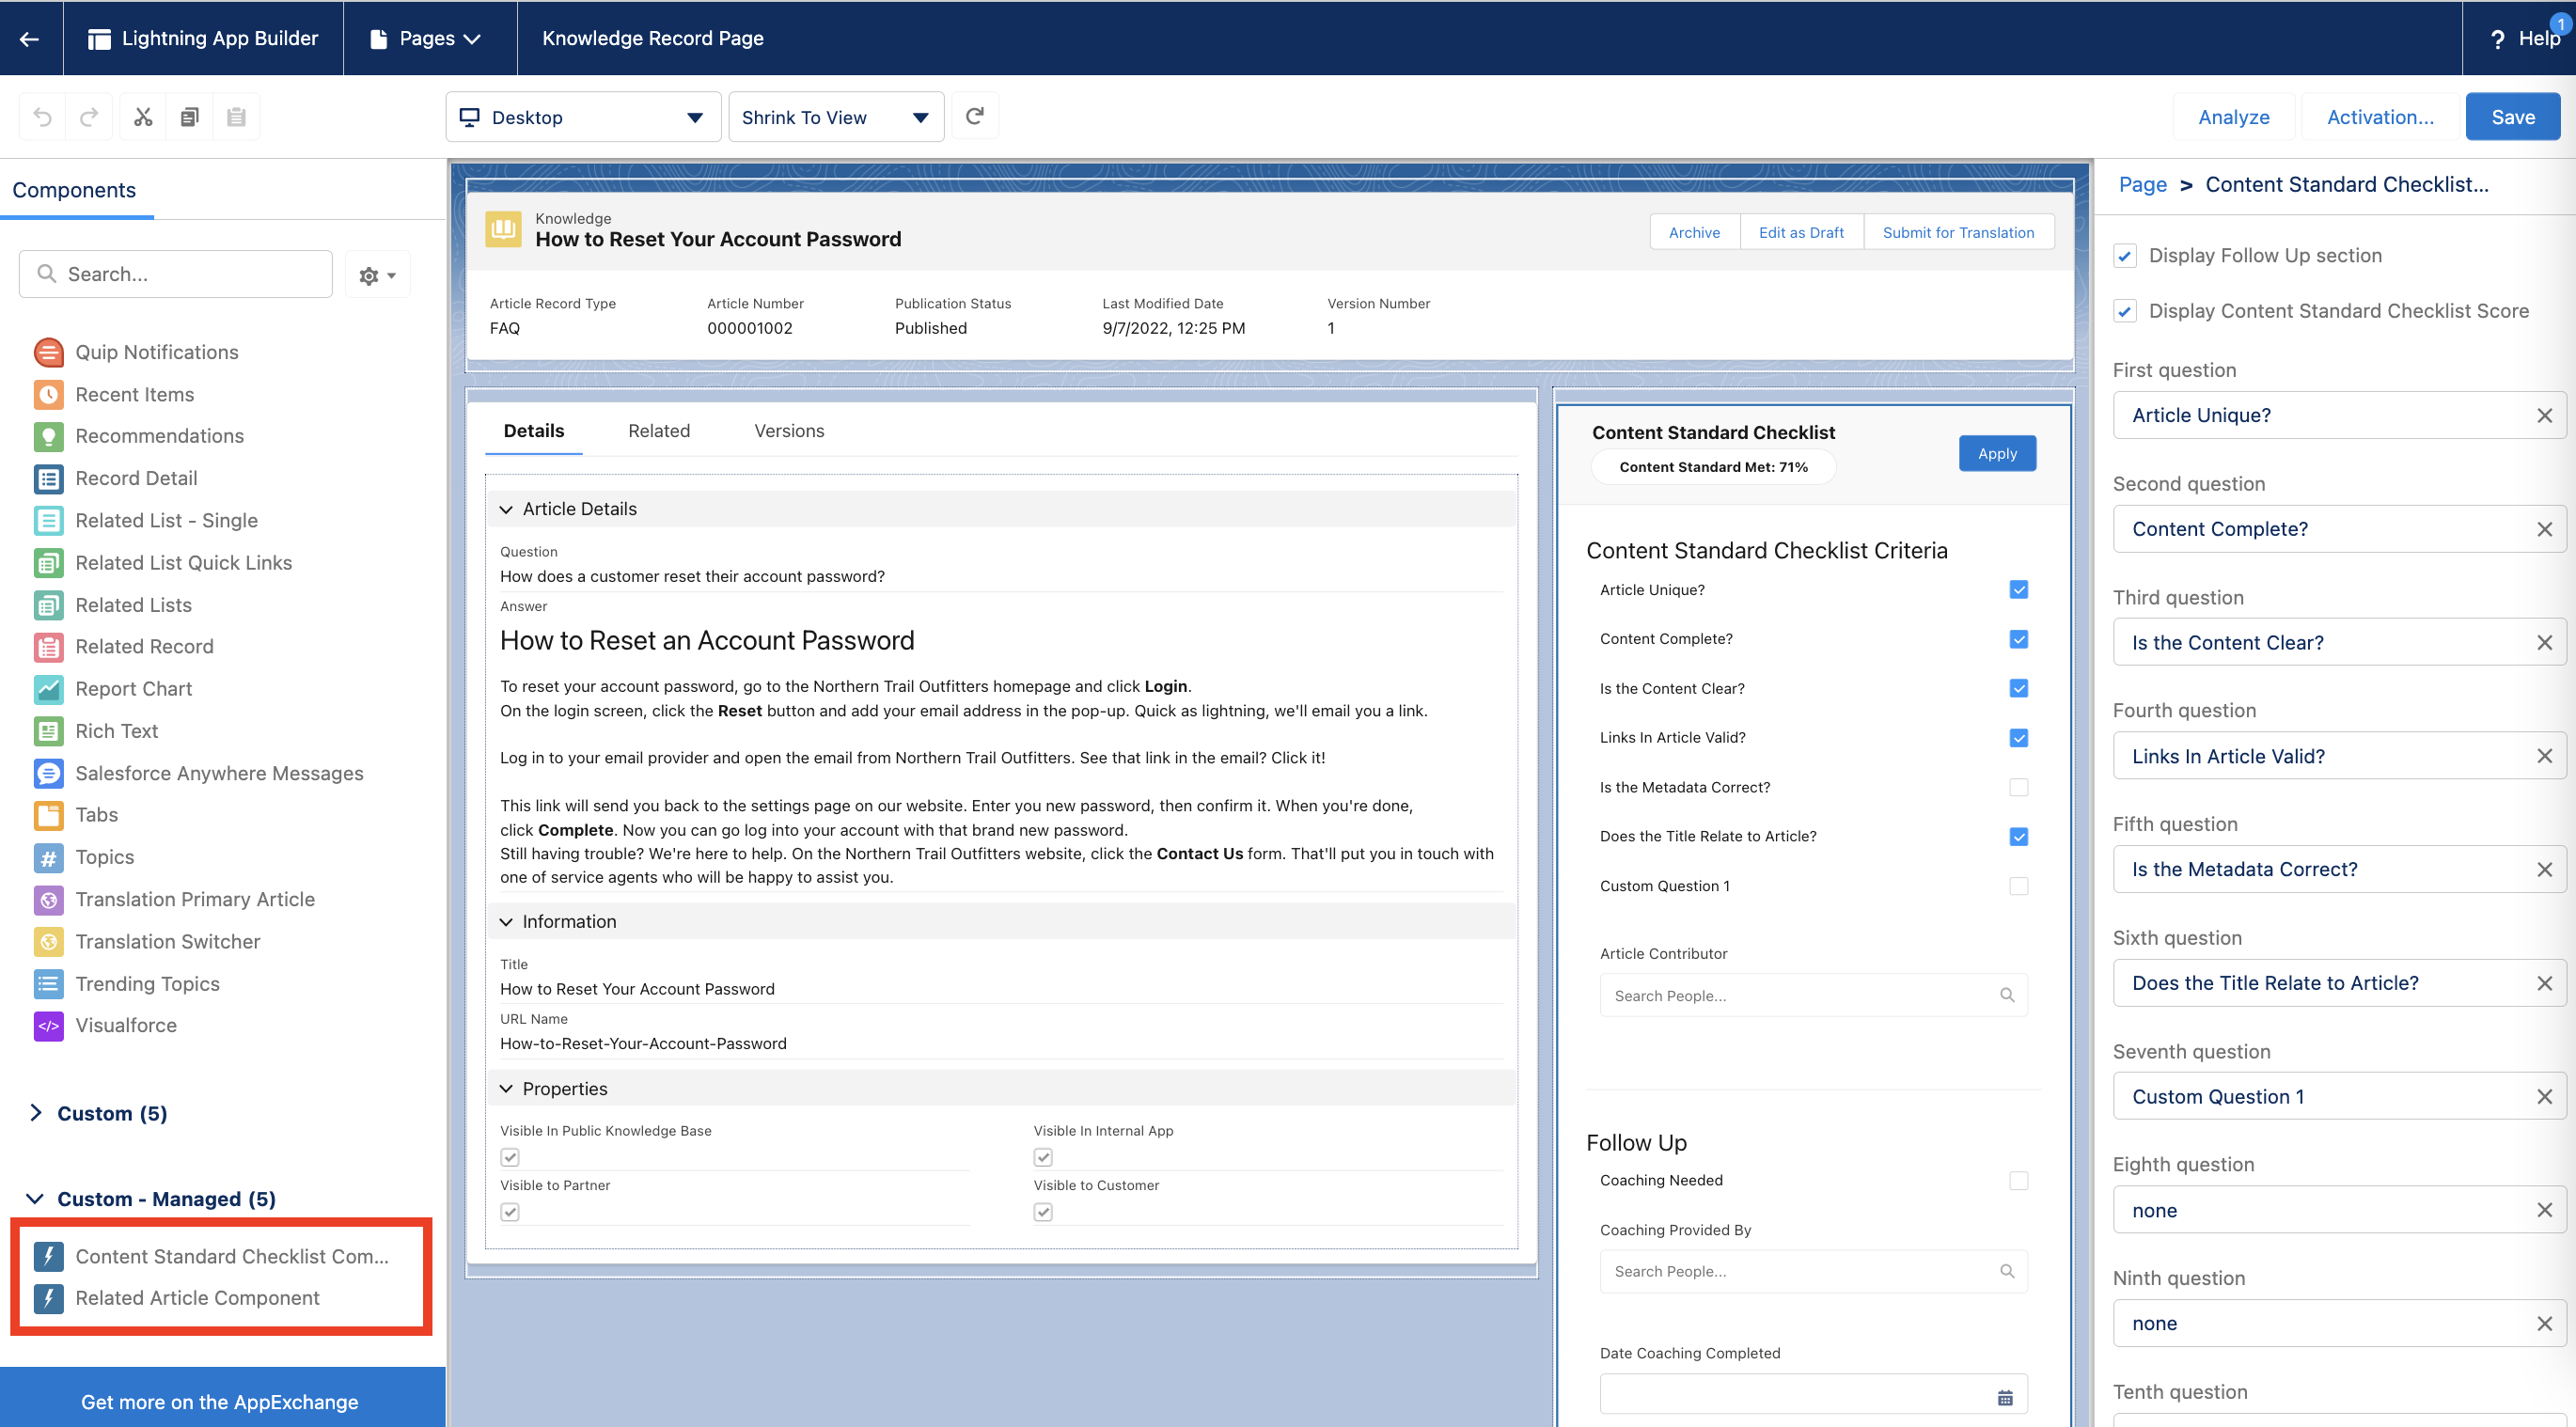This screenshot has width=2576, height=1427.
Task: Open the Desktop form factor dropdown
Action: (x=583, y=117)
